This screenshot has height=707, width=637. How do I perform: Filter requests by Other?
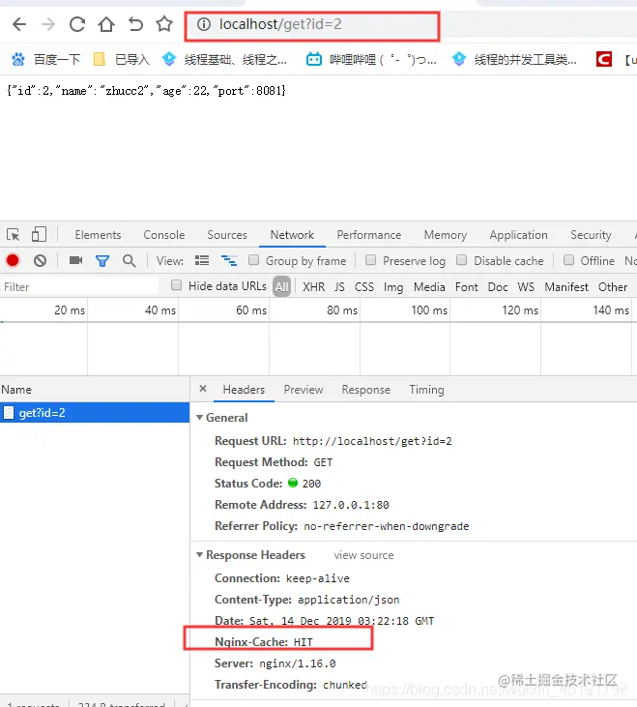613,287
